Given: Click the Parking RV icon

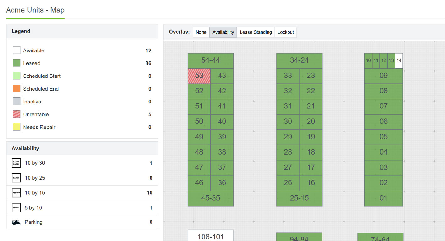Looking at the screenshot, I should pyautogui.click(x=16, y=222).
